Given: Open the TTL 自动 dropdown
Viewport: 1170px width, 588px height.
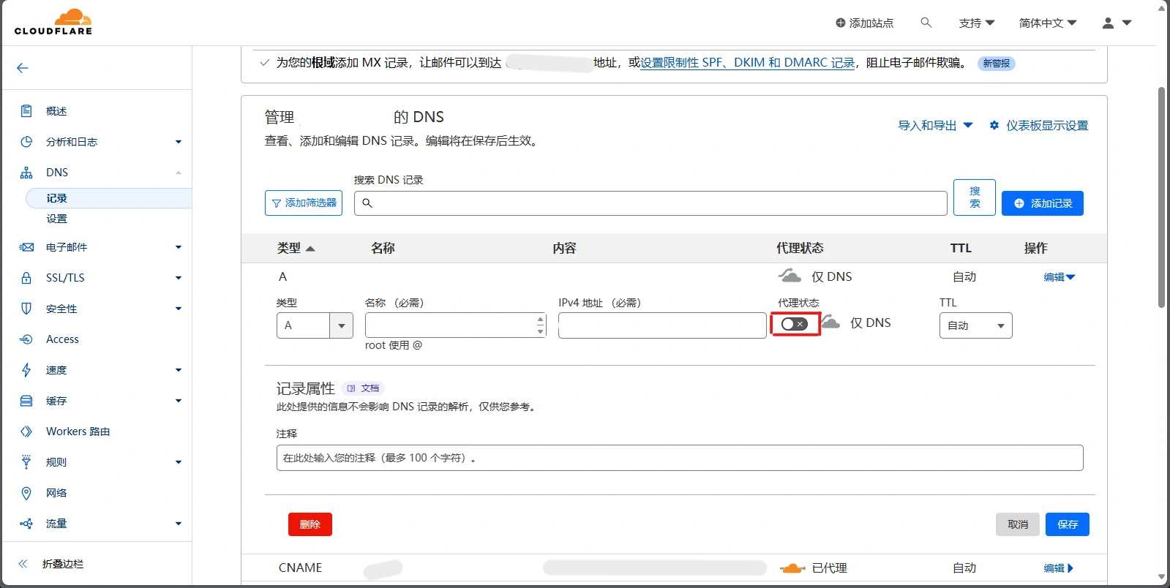Looking at the screenshot, I should click(975, 325).
